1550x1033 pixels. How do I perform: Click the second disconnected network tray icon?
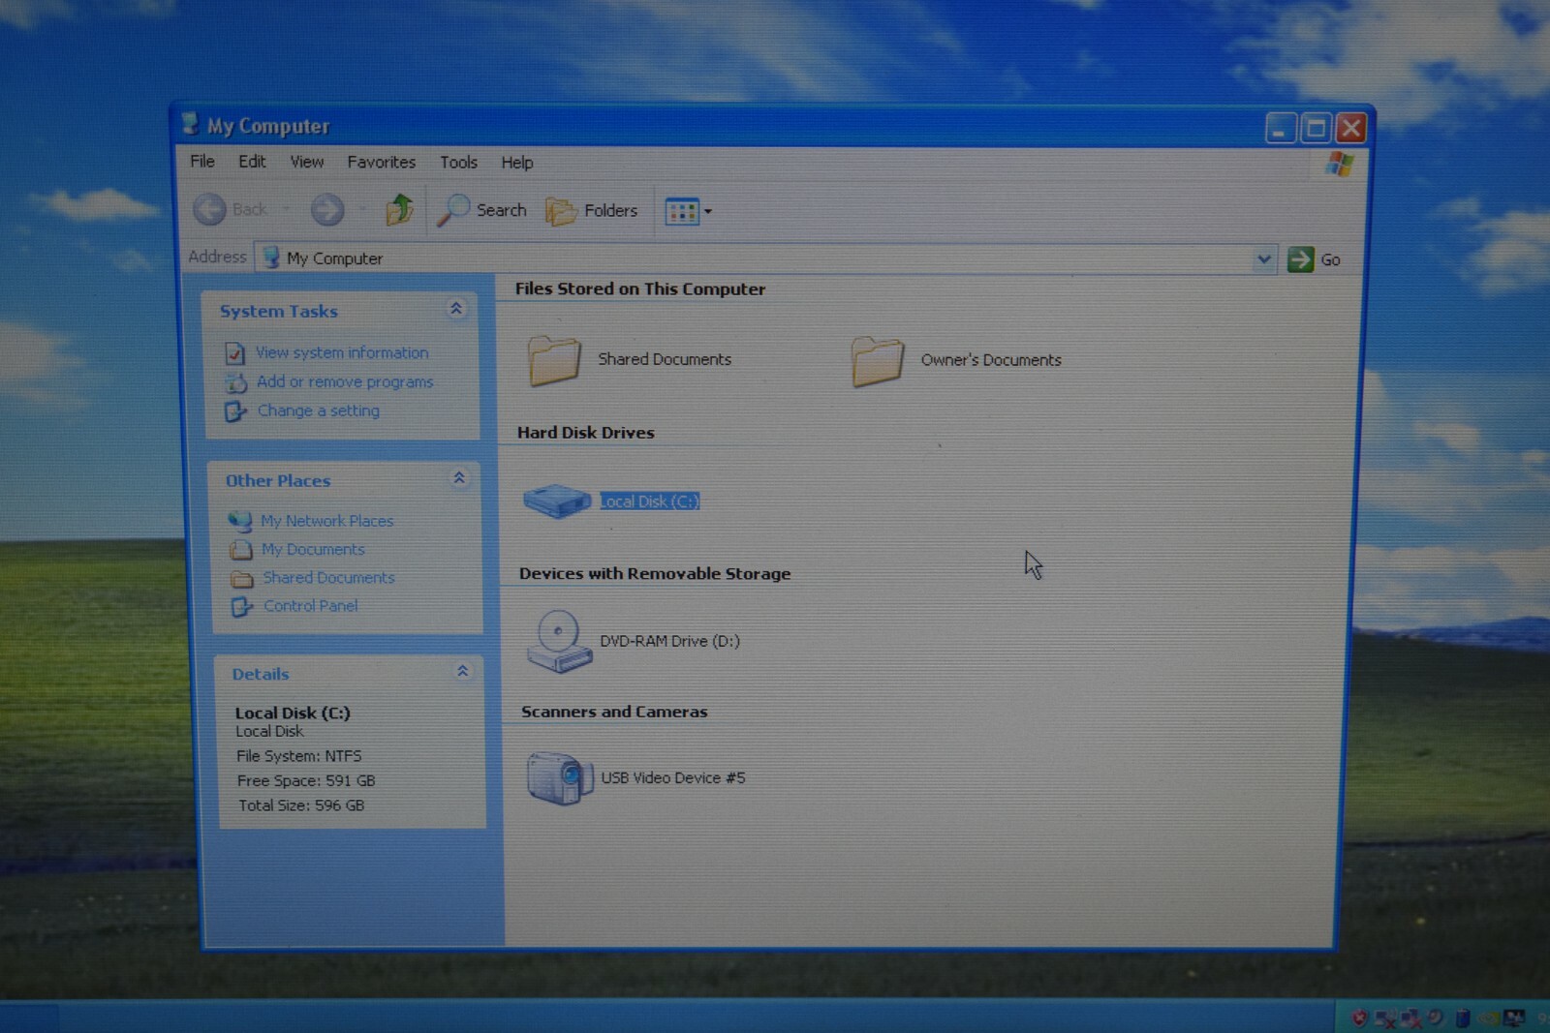[x=1410, y=1018]
